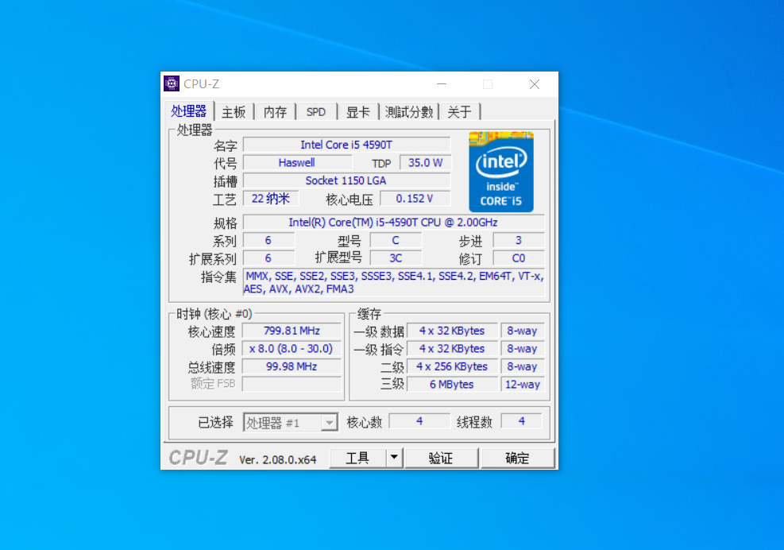Viewport: 784px width, 550px height.
Task: Click the 二级 cache value '4 x 256 KBytes'
Action: point(452,367)
